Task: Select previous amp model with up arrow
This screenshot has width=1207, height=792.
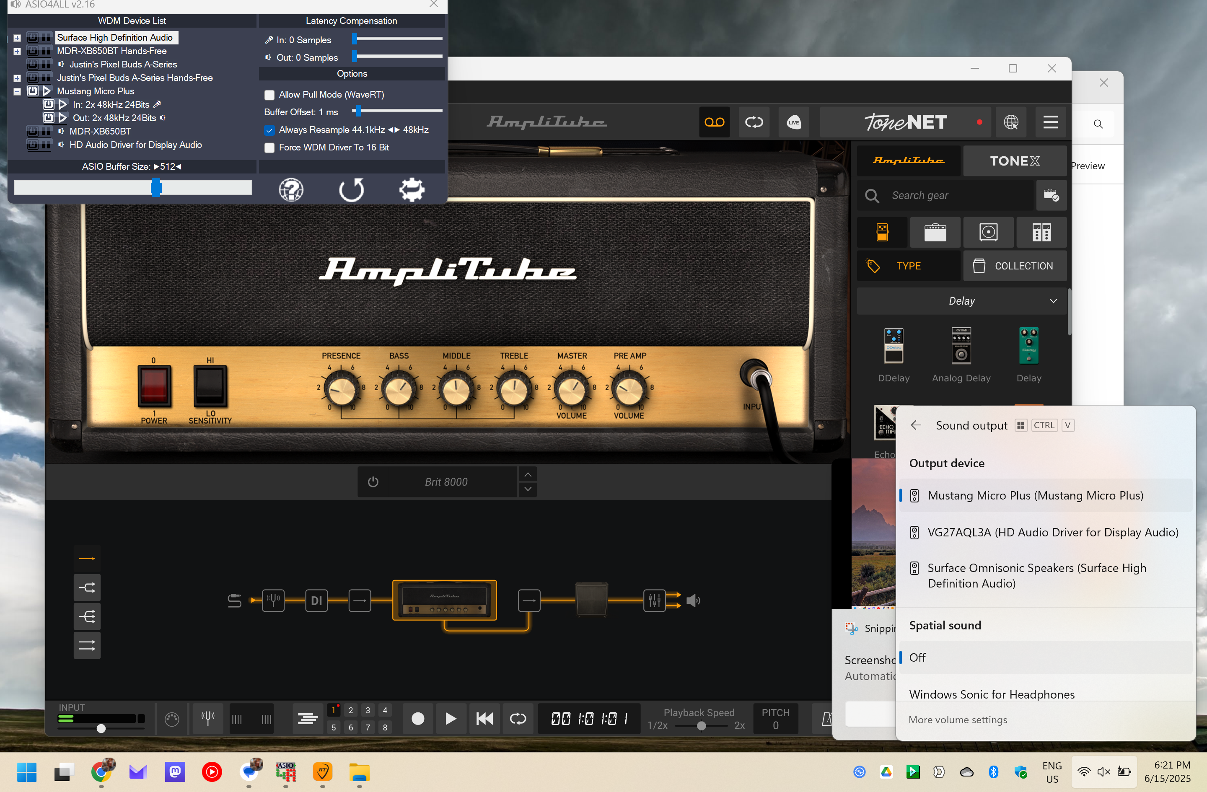Action: point(527,475)
